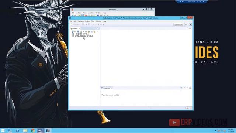This screenshot has height=133, width=236.
Task: Select the Systems view tab
Action: click(x=75, y=28)
